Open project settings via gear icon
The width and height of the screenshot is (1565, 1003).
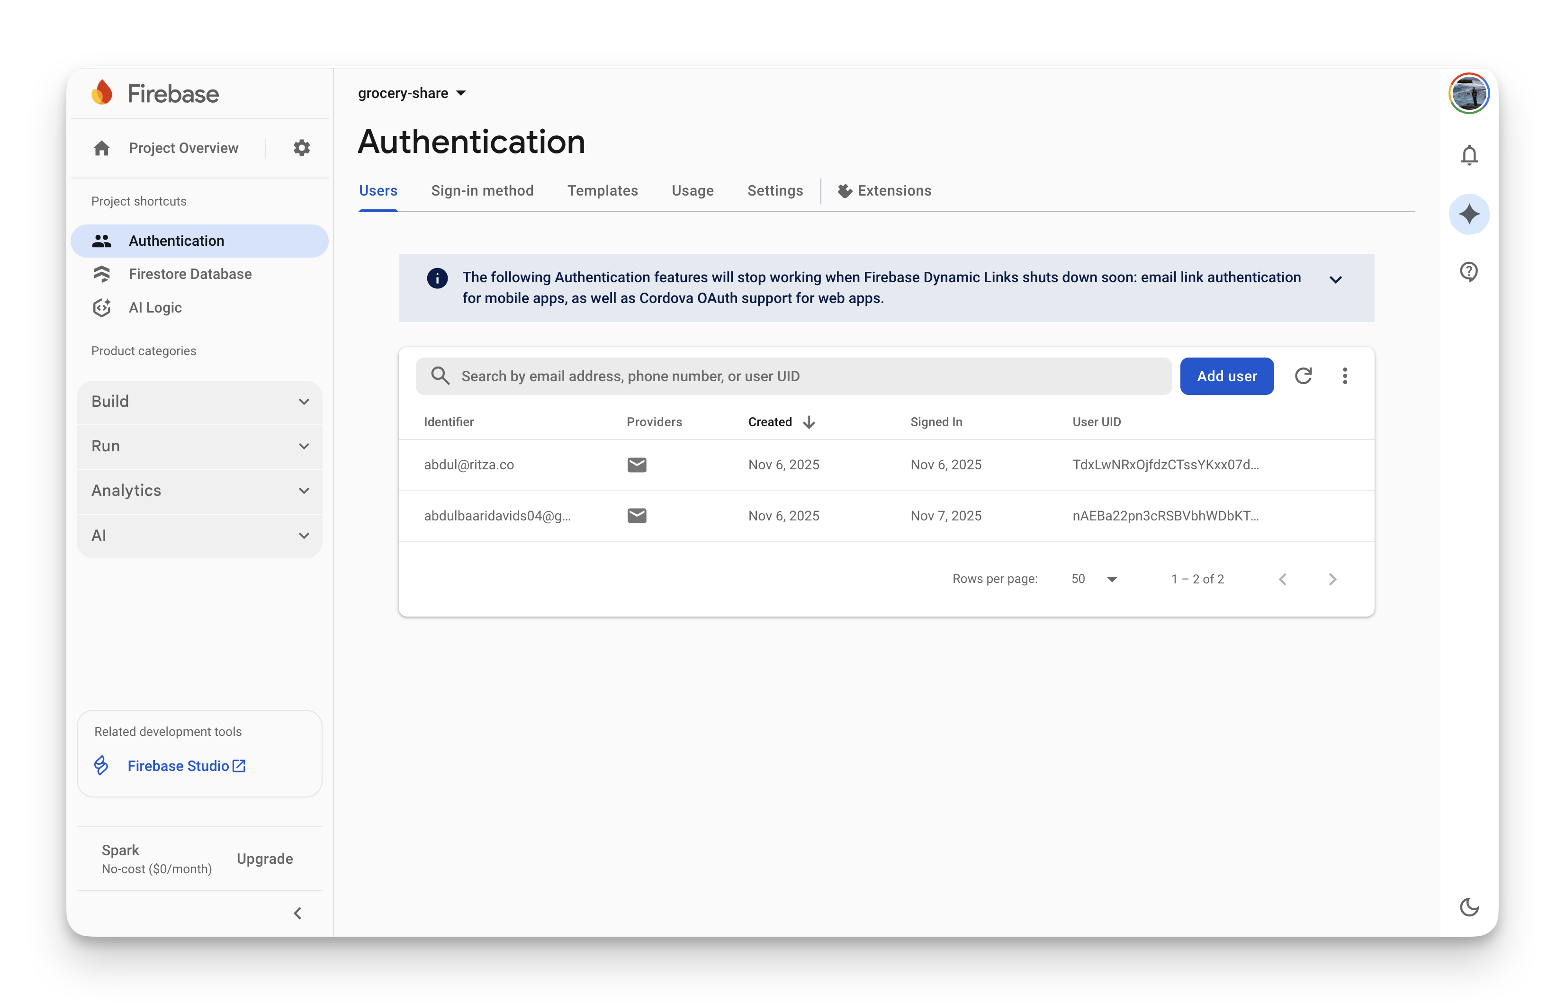301,148
